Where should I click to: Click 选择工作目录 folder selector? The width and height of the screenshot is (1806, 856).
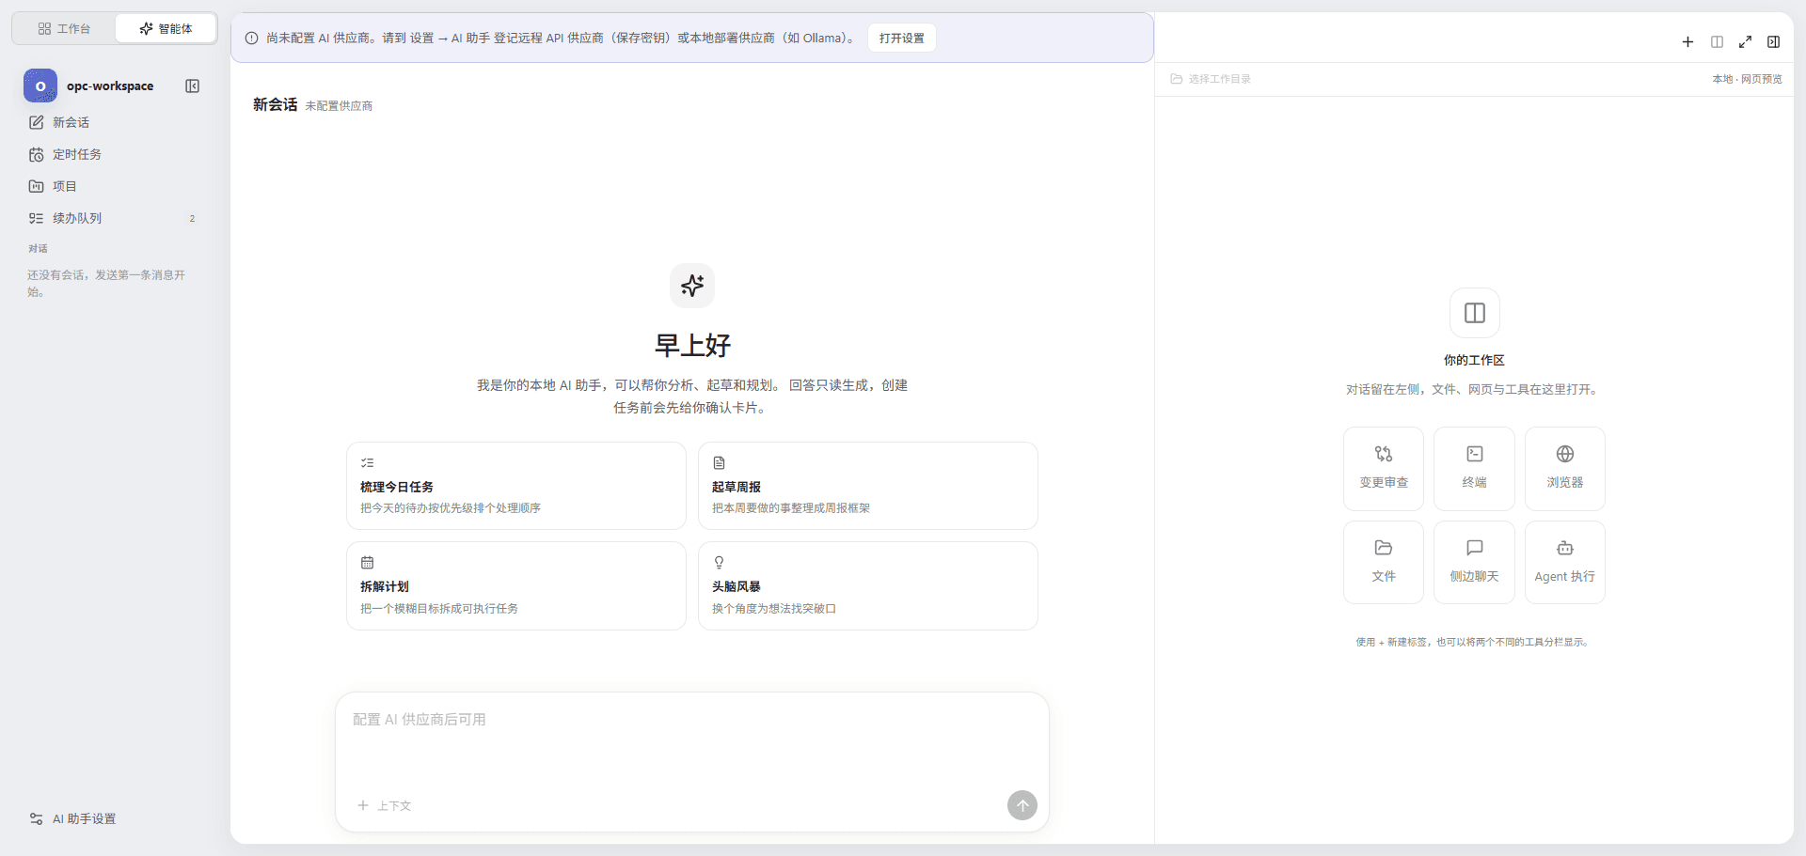point(1211,79)
